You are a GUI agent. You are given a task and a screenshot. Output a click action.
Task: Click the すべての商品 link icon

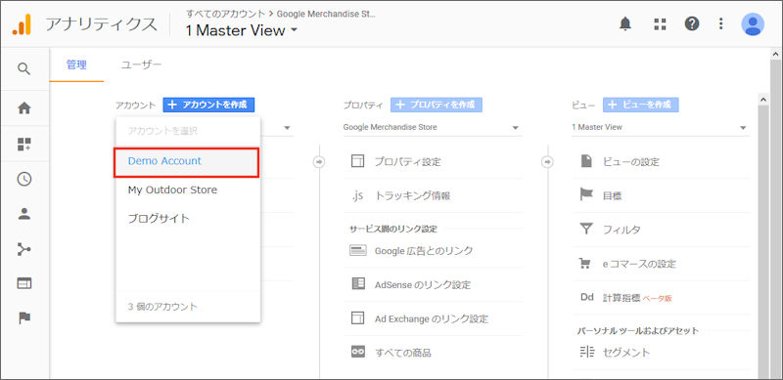(358, 352)
